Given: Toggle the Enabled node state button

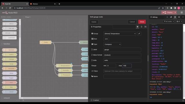Looking at the screenshot, I should click(95, 100).
